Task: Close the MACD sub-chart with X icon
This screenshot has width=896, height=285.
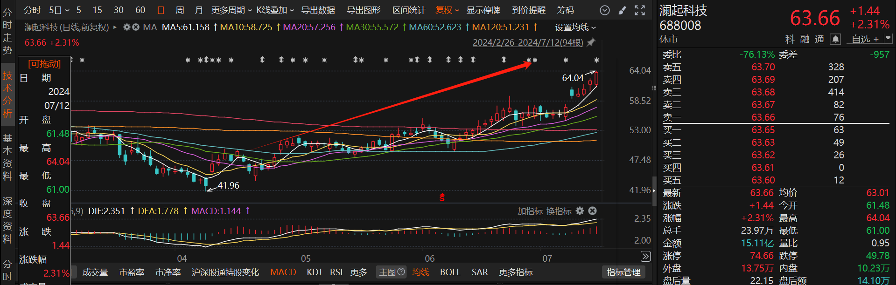Action: (x=592, y=211)
